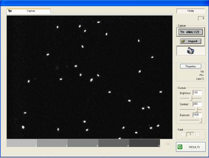Click the video camera icon

coord(191,51)
